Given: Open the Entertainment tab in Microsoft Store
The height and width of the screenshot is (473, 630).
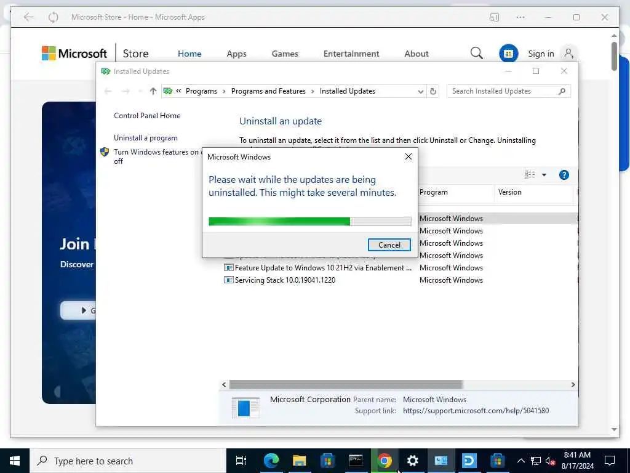Looking at the screenshot, I should tap(351, 54).
